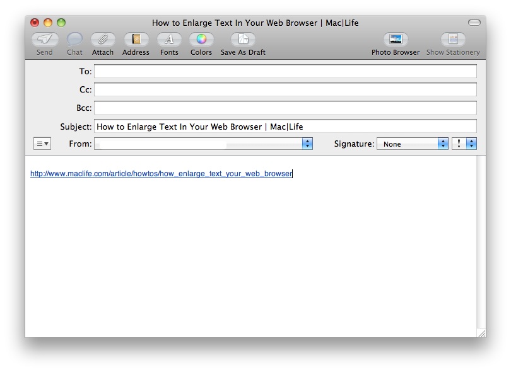Click the resize grip in window corner

(x=482, y=334)
